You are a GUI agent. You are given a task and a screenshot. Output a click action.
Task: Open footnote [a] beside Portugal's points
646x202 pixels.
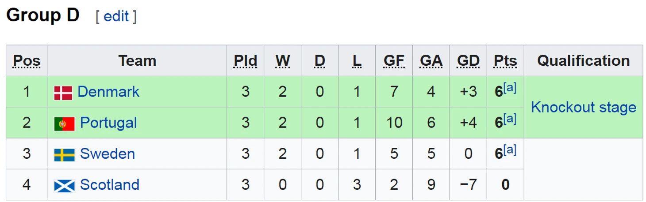(510, 119)
